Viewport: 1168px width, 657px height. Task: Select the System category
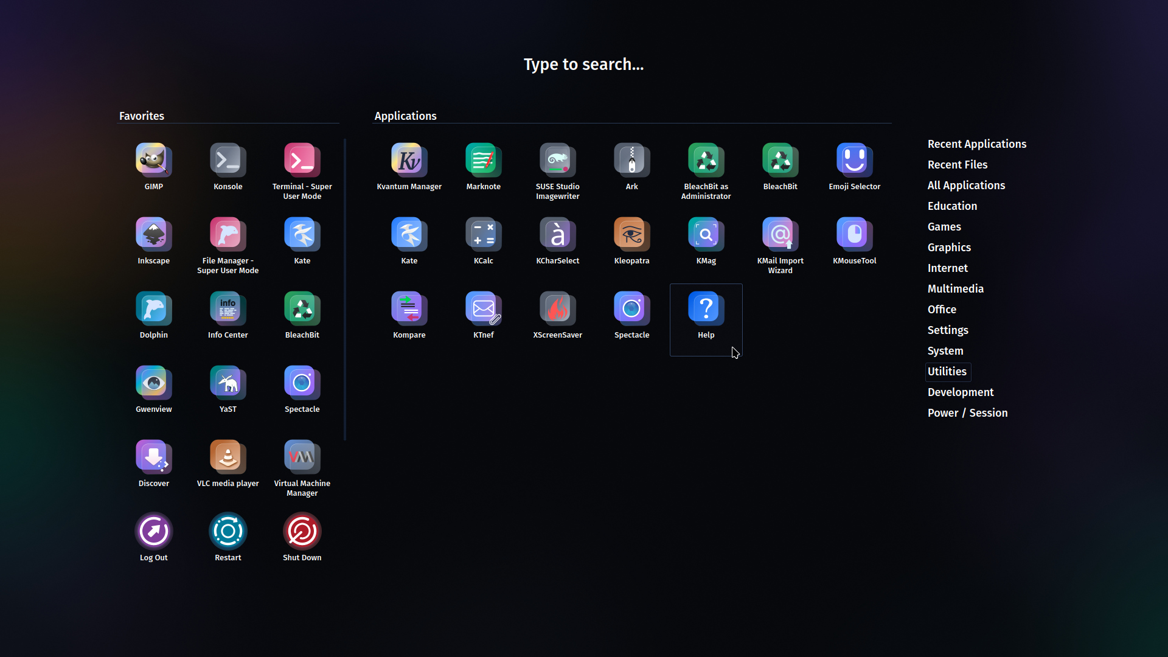pyautogui.click(x=945, y=351)
